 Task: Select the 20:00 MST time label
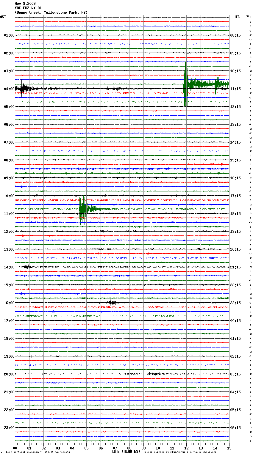tap(9, 374)
